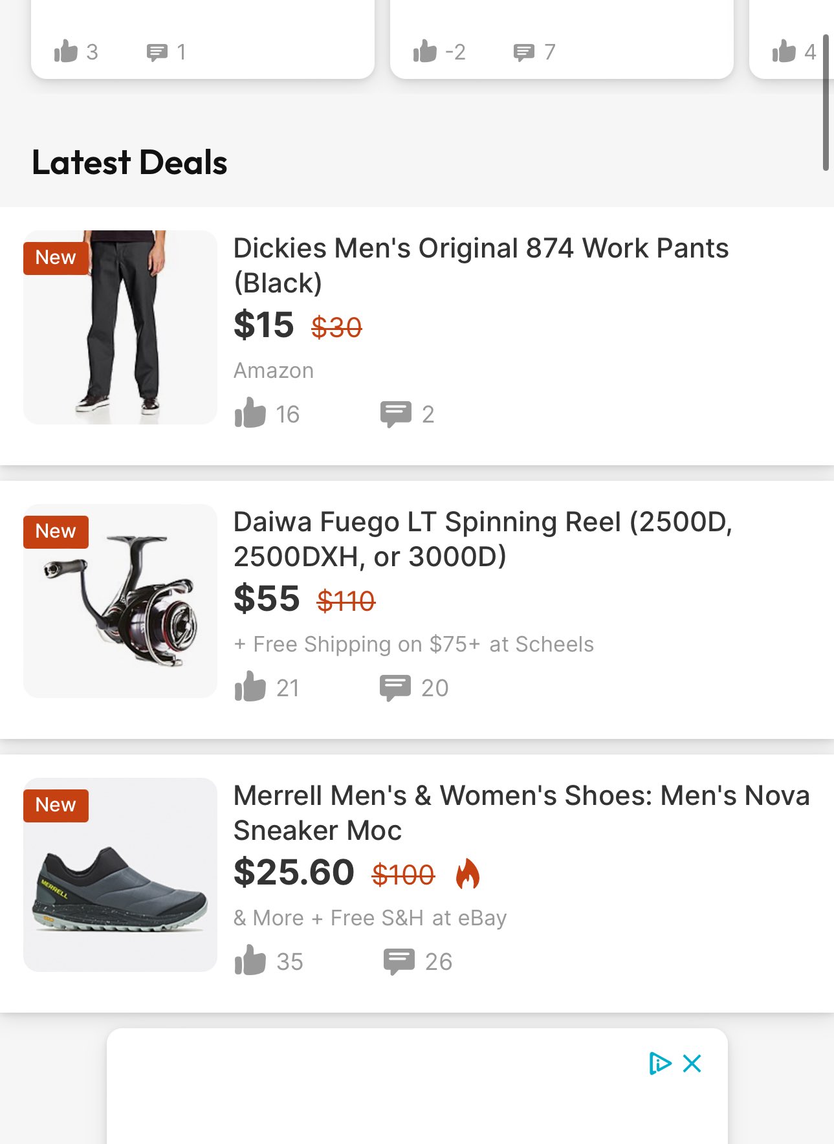Viewport: 834px width, 1144px height.
Task: Open the spinning reel product image
Action: pos(120,601)
